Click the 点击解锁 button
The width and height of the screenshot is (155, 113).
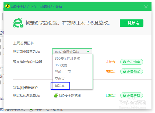(132, 95)
